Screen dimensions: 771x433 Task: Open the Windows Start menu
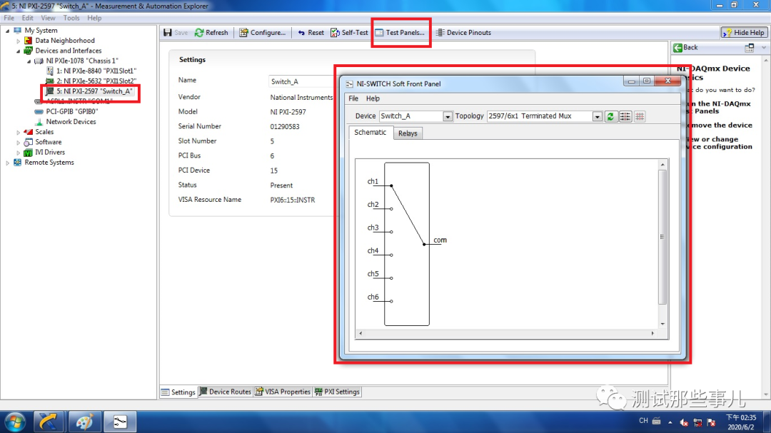tap(15, 422)
